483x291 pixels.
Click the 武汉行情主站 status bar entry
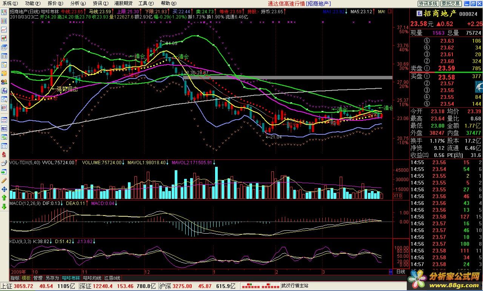coord(295,286)
